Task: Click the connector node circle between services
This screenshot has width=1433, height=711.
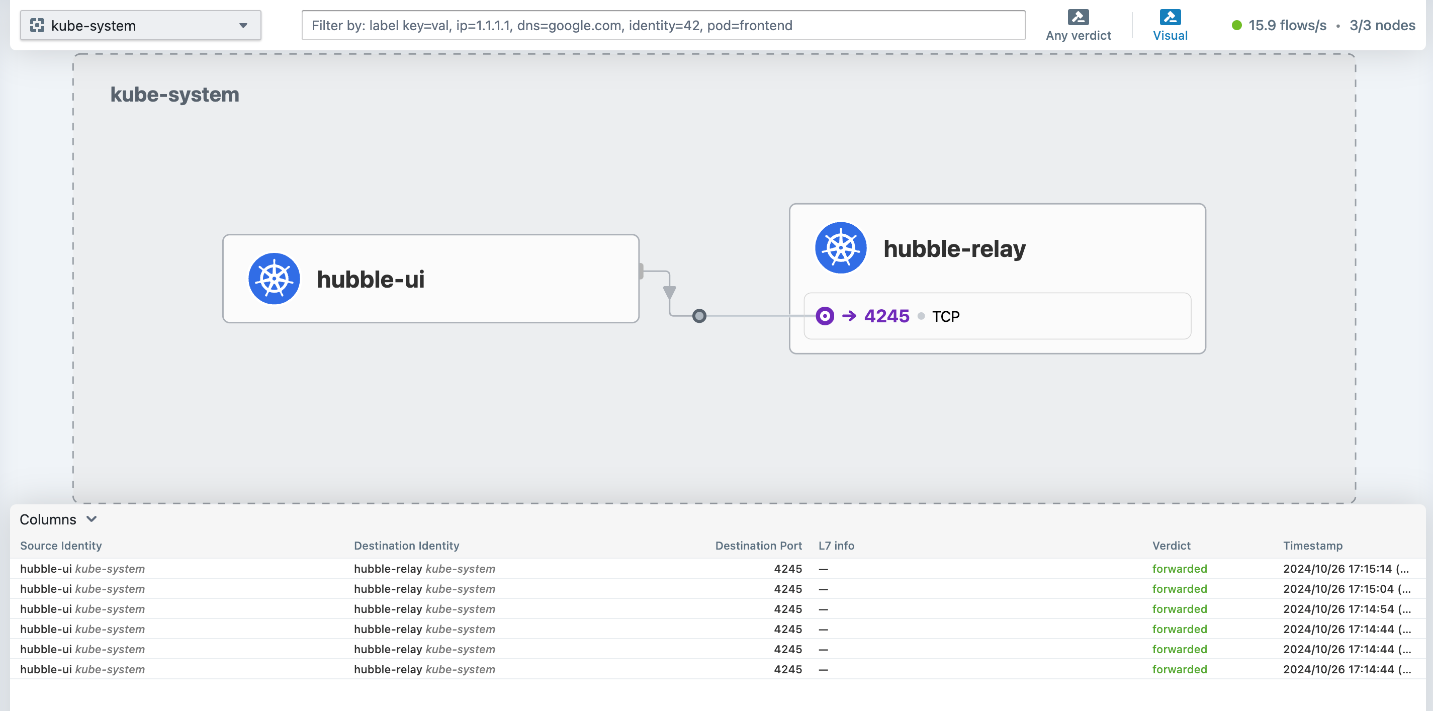Action: click(x=699, y=316)
